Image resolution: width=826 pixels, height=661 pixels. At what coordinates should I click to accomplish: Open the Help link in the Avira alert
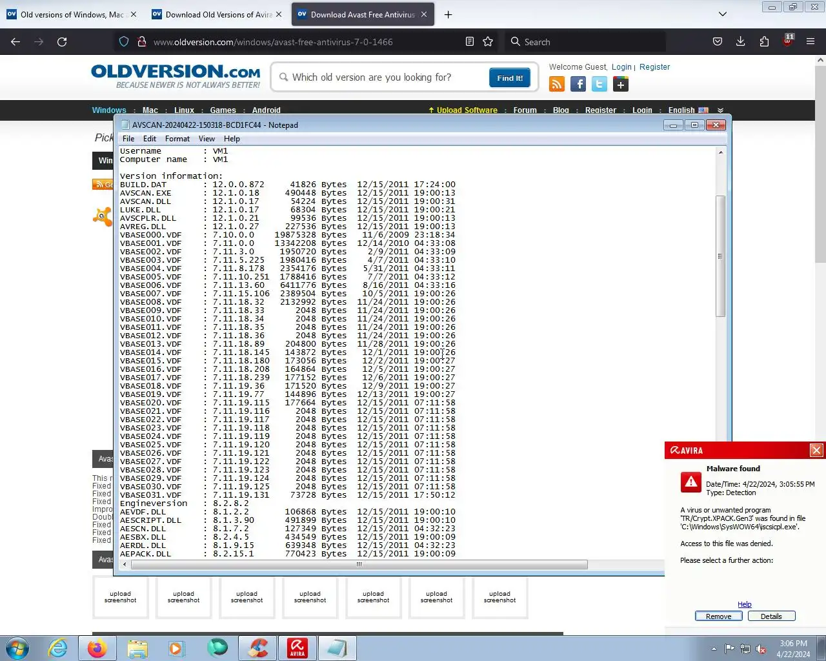[745, 605]
